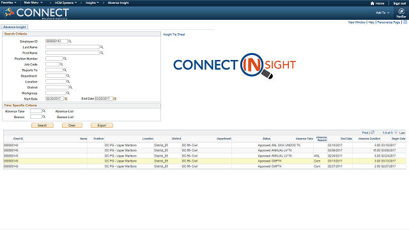Click the District lookup magnifier icon
Image resolution: width=409 pixels, height=230 pixels.
(70, 88)
